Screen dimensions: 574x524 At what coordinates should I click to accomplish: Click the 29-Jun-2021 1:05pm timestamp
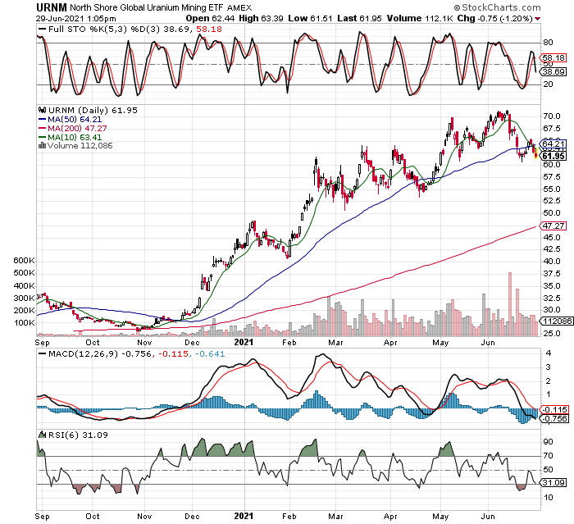(x=75, y=19)
